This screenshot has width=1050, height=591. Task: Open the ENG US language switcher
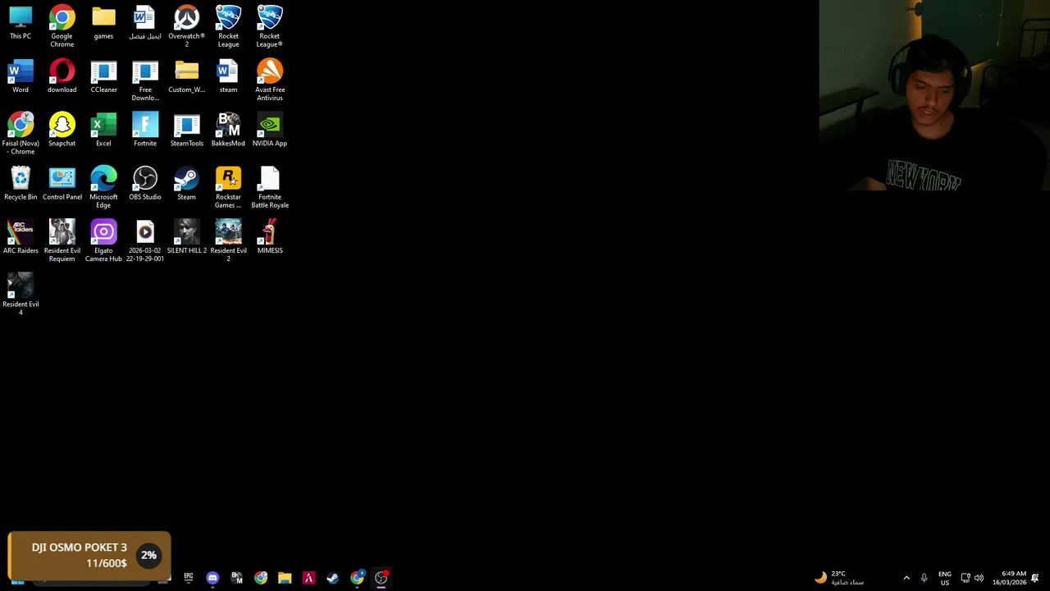pyautogui.click(x=945, y=578)
